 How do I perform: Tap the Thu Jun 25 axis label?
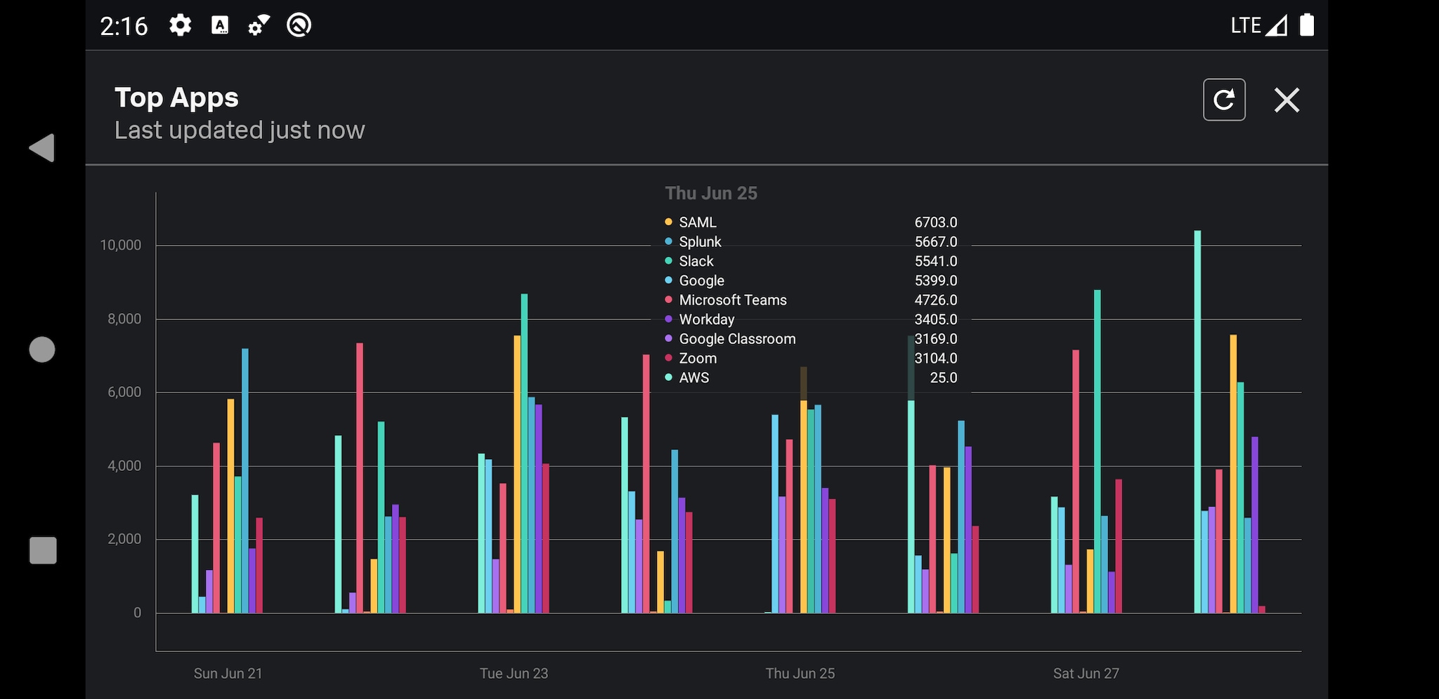tap(800, 674)
